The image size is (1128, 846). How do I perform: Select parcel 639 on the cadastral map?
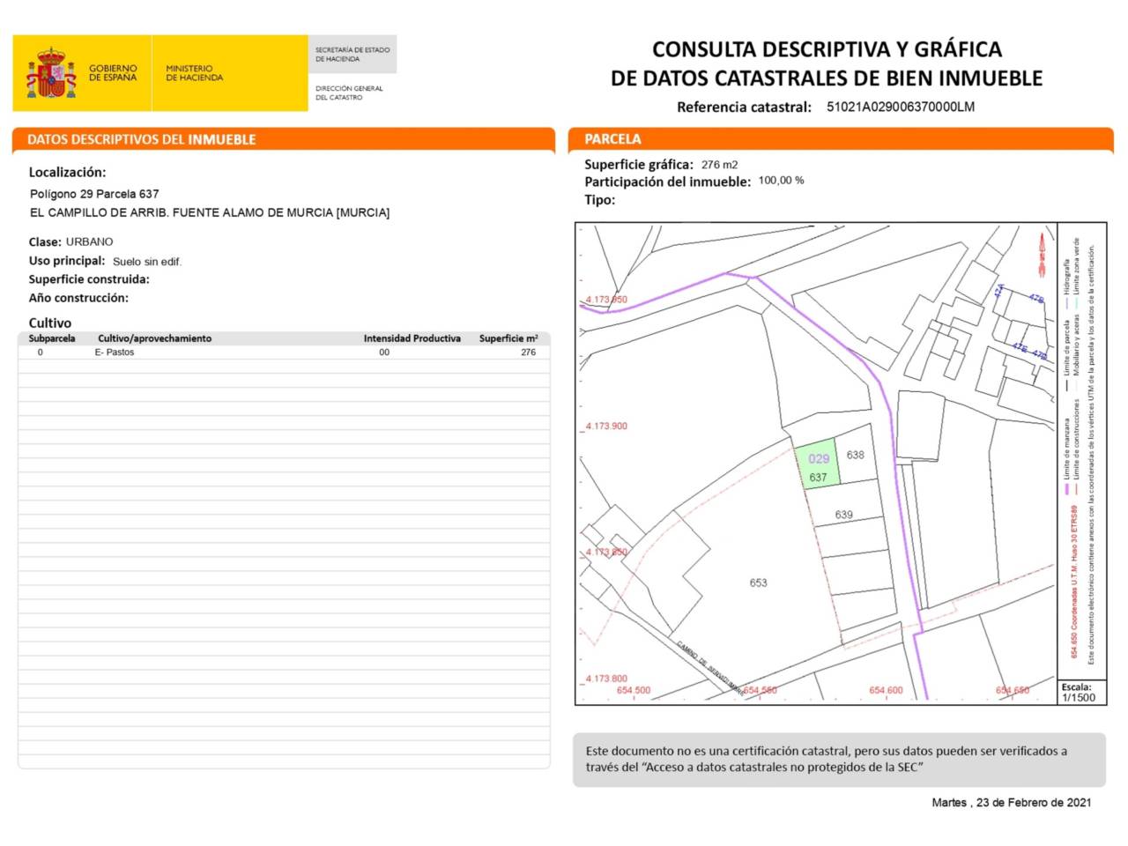(843, 515)
